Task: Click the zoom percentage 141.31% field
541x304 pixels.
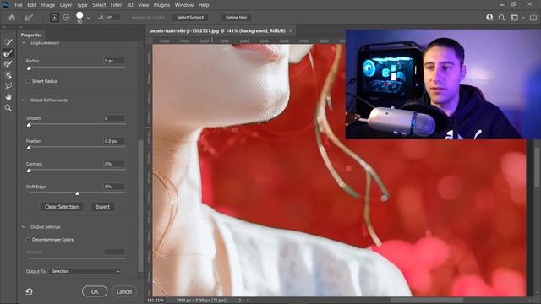Action: click(156, 301)
